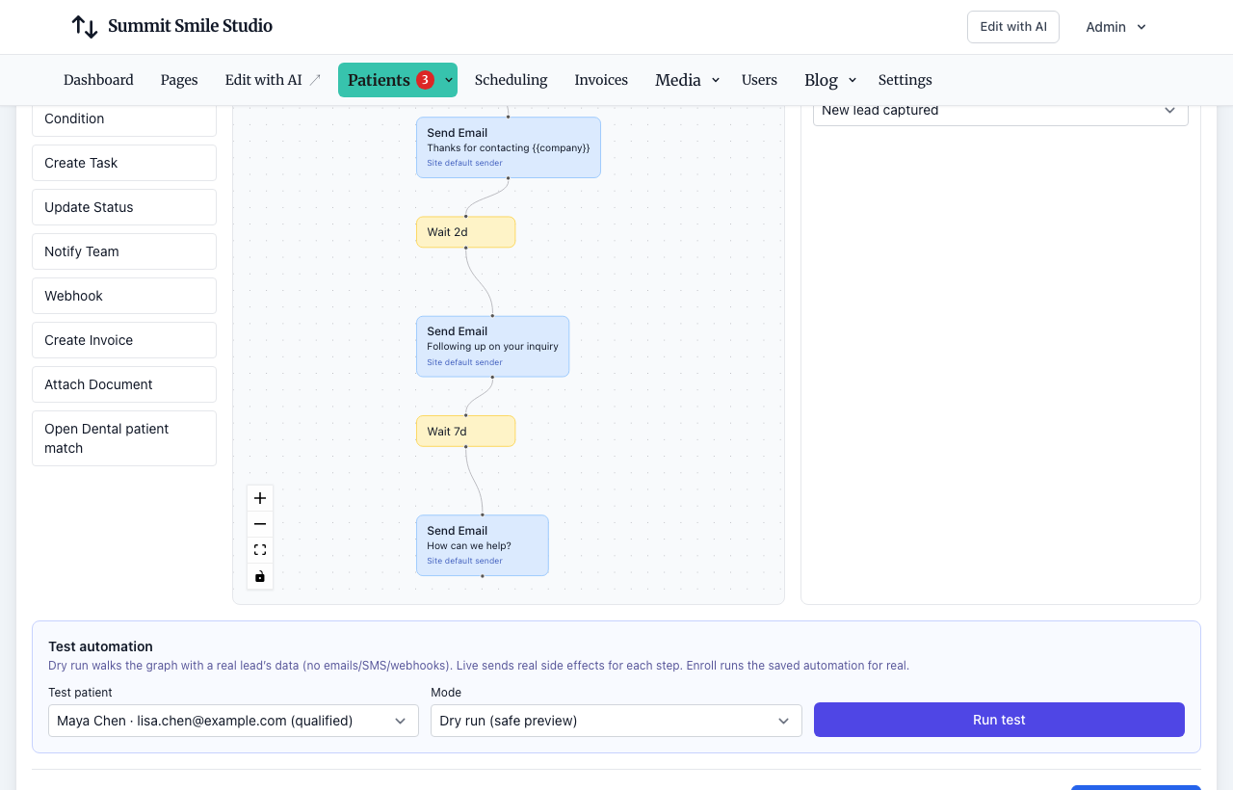Expand the Patients menu chevron
1233x790 pixels.
pyautogui.click(x=448, y=80)
